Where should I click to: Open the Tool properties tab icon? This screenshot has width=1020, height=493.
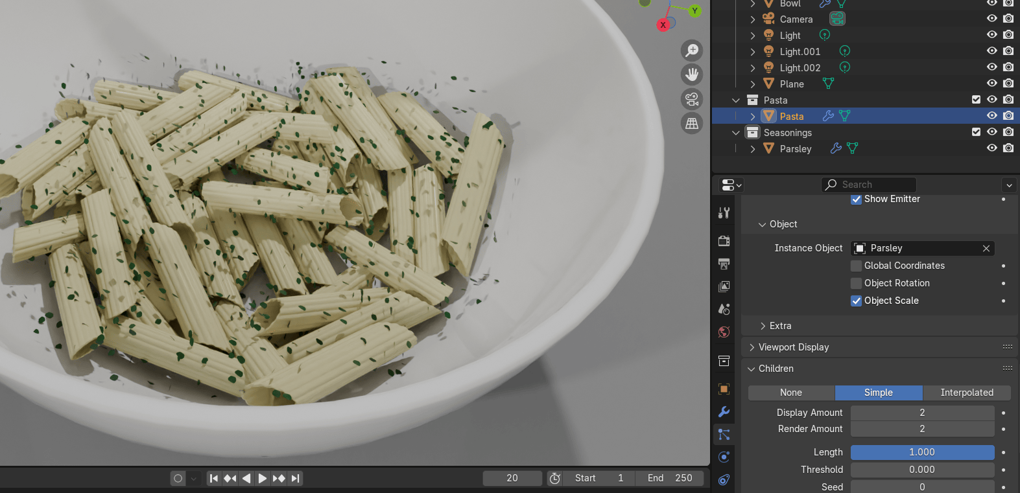tap(724, 213)
